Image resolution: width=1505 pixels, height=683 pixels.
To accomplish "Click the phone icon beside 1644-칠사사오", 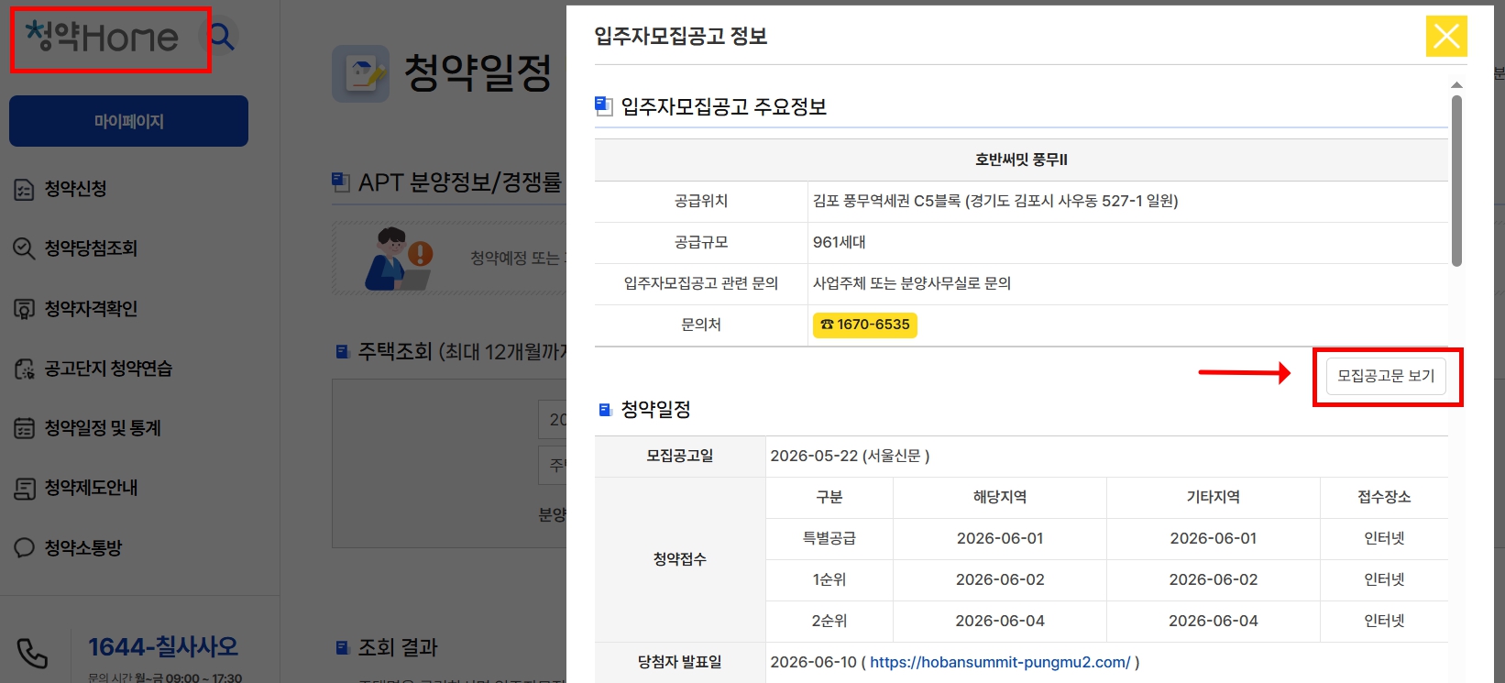I will tap(32, 654).
